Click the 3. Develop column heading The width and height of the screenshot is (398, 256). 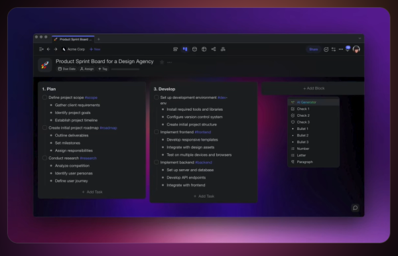pos(165,89)
